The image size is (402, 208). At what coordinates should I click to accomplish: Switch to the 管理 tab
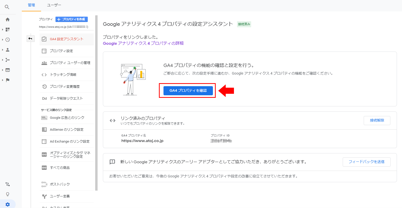click(31, 5)
